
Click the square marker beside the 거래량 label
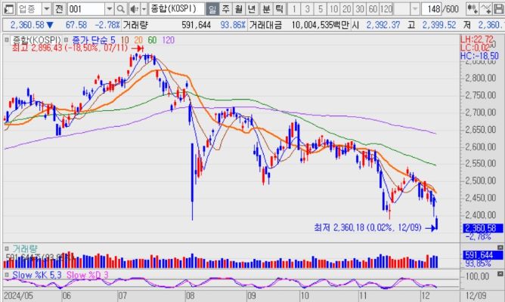7,248
